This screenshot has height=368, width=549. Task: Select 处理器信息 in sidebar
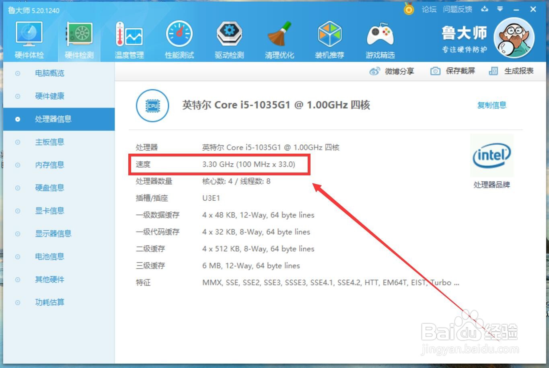59,119
